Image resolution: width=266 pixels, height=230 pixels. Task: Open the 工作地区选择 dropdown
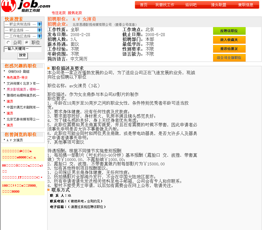[23, 36]
